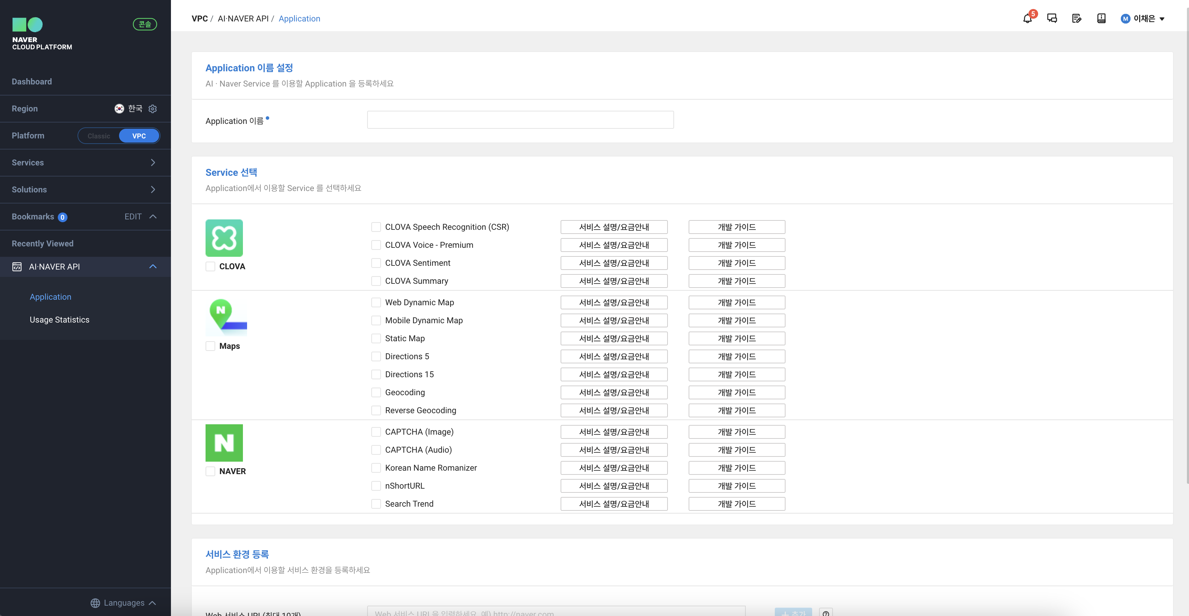This screenshot has height=616, width=1189.
Task: Select all Maps services checkbox
Action: coord(210,346)
